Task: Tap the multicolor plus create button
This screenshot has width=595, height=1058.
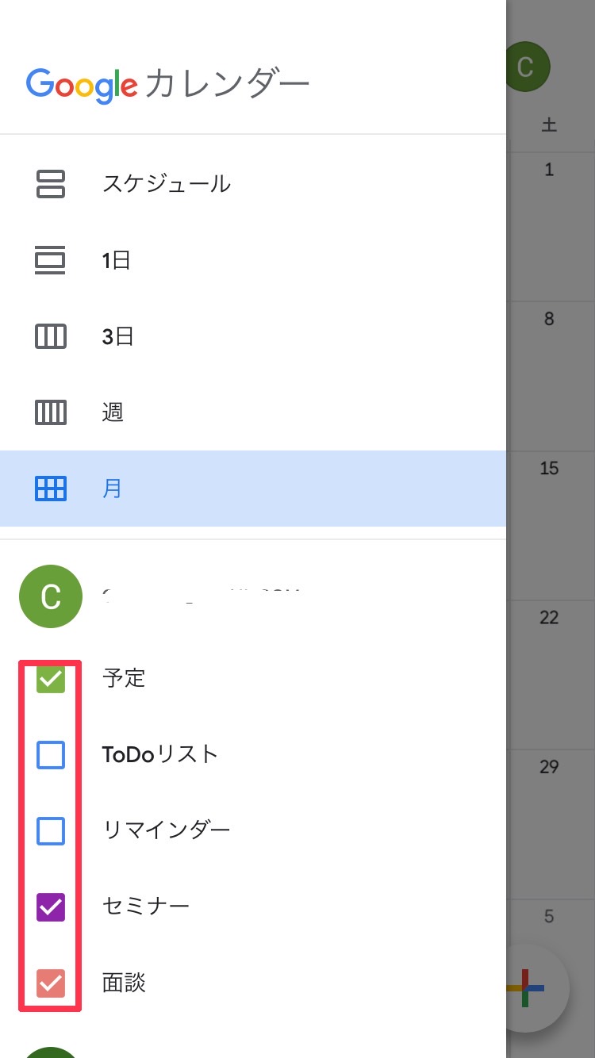Action: coord(525,988)
